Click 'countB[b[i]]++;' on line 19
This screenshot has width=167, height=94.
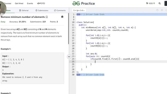[x=99, y=46]
